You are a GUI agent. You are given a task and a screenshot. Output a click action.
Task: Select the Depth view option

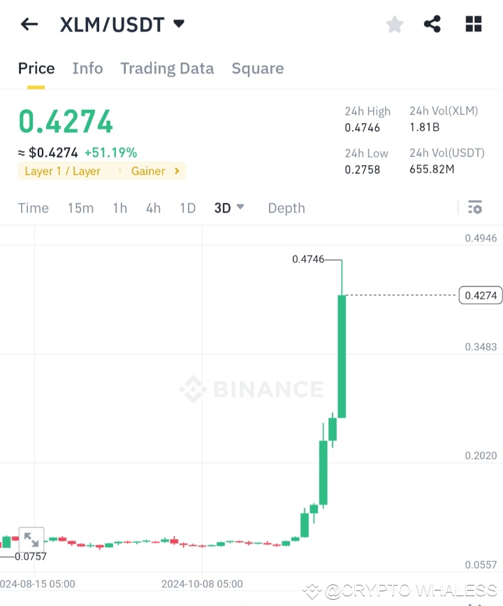point(286,207)
